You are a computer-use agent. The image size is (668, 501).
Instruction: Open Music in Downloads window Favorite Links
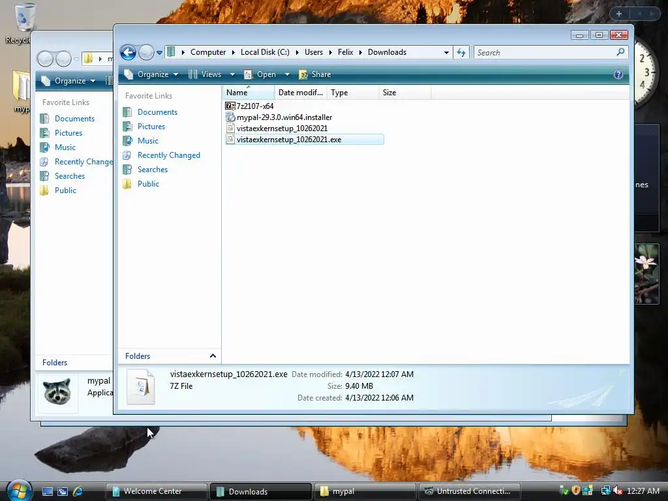[148, 141]
